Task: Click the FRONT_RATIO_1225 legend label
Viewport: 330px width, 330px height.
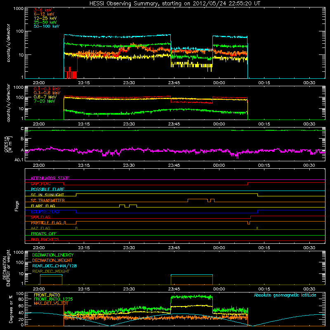Action: [53, 299]
